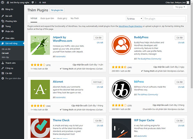
Task: Open the Theme Check plugin logo
Action: pyautogui.click(x=40, y=128)
